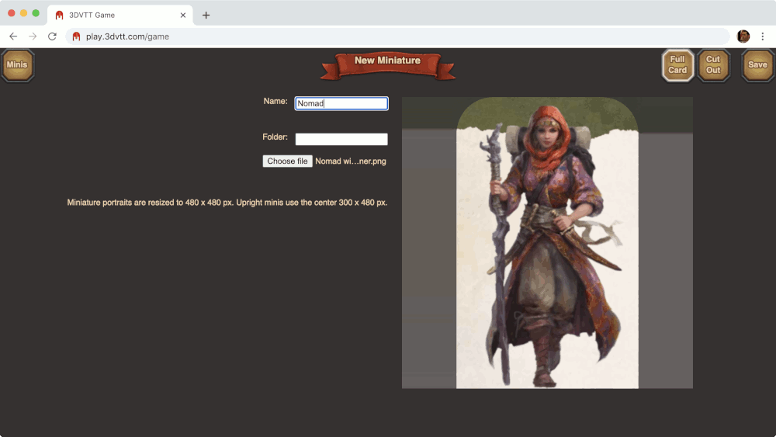Click the Choose file button
Viewport: 776px width, 437px height.
(x=288, y=161)
